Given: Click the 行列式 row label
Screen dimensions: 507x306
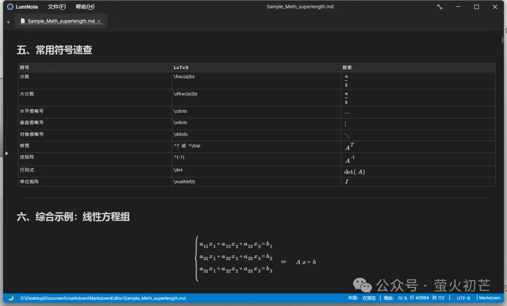Looking at the screenshot, I should point(27,170).
